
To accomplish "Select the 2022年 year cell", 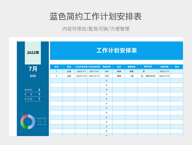I will pos(33,53).
